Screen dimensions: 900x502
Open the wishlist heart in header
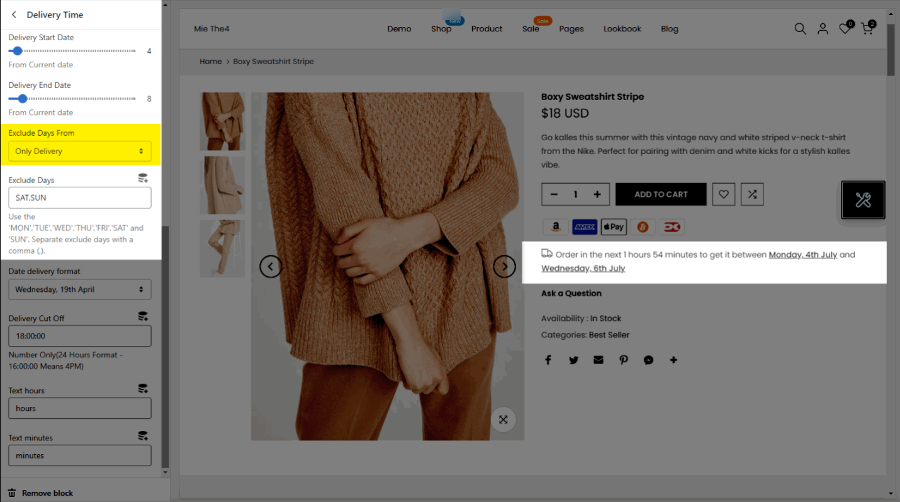(845, 29)
